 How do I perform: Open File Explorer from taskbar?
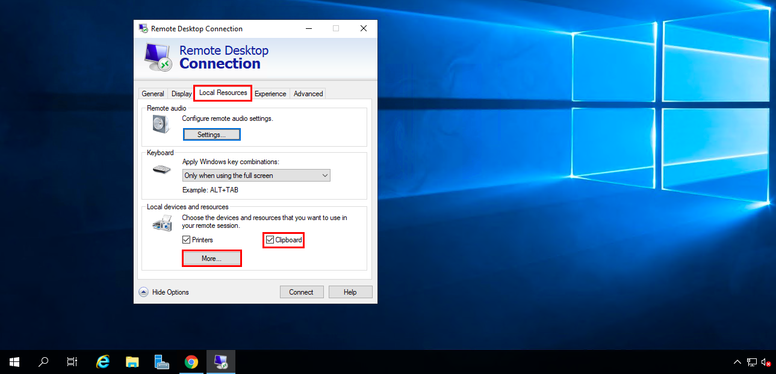pos(132,361)
